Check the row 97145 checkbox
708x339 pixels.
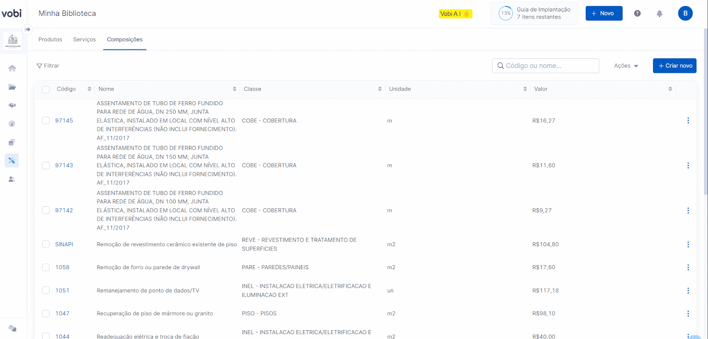coord(46,121)
